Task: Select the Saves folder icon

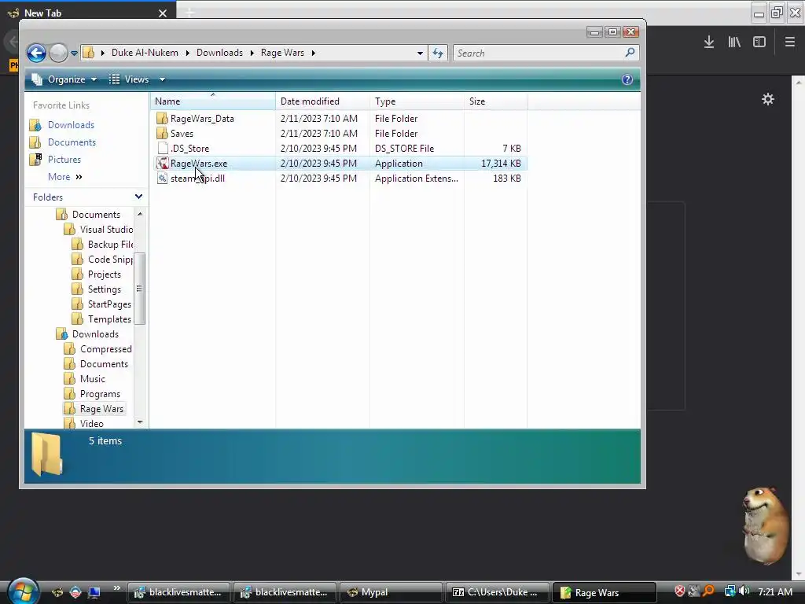Action: pos(162,133)
